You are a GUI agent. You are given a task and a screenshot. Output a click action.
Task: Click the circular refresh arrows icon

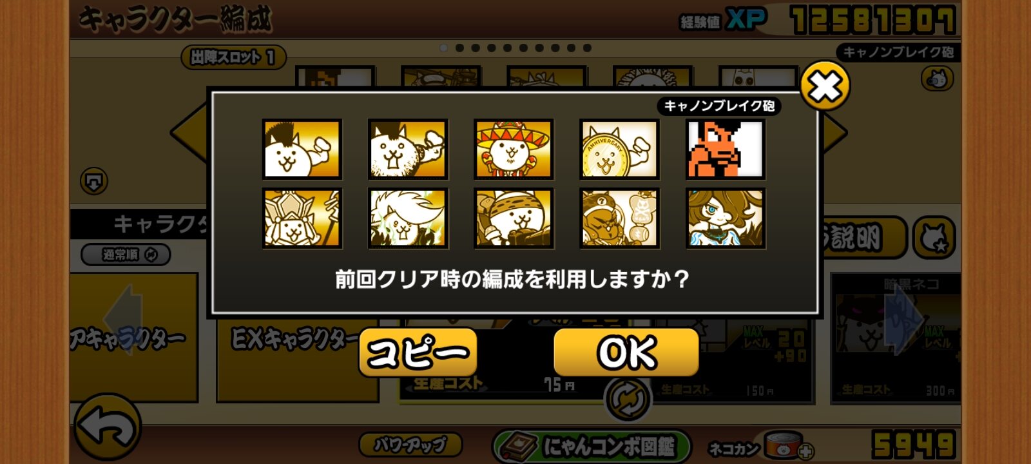pyautogui.click(x=628, y=399)
